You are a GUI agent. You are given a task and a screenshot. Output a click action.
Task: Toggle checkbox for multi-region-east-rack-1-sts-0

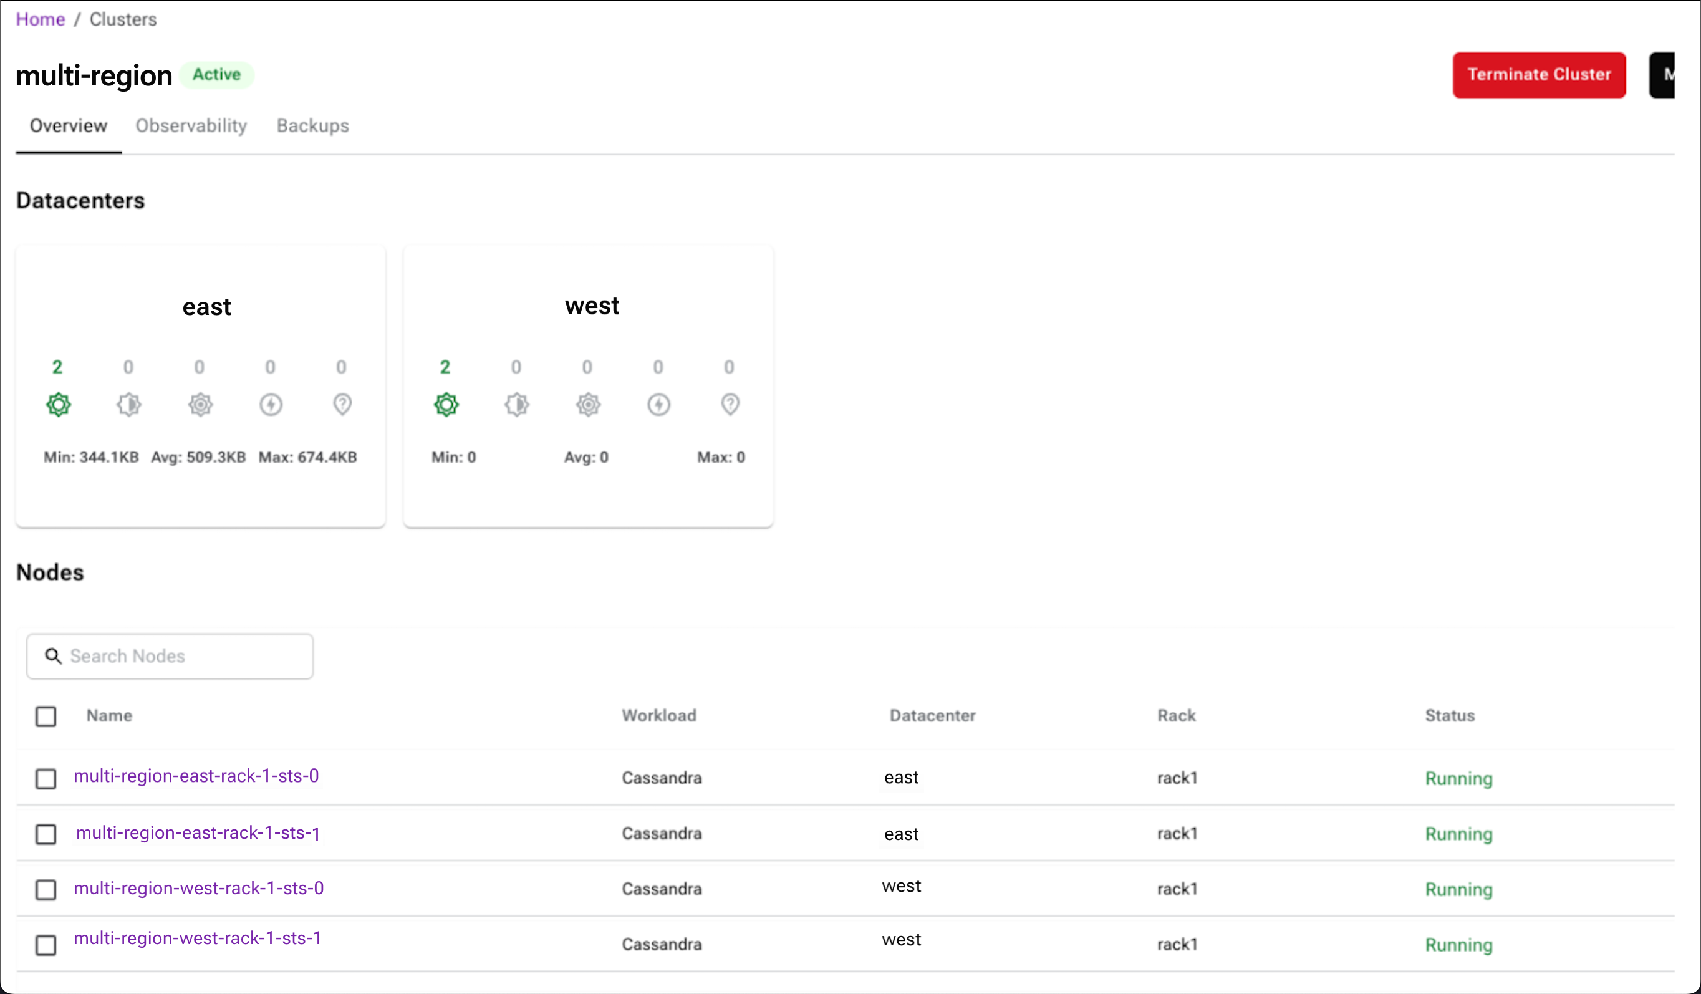pos(45,778)
